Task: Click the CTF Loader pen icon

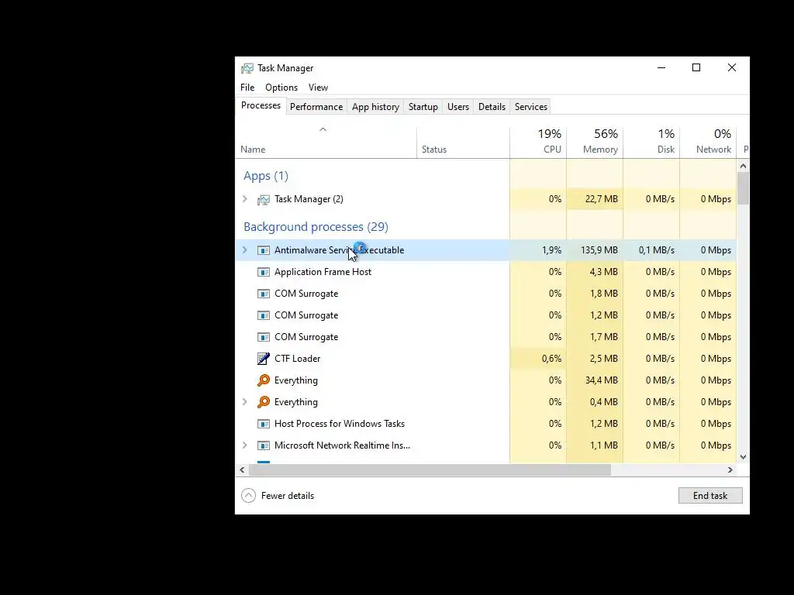Action: pos(264,359)
